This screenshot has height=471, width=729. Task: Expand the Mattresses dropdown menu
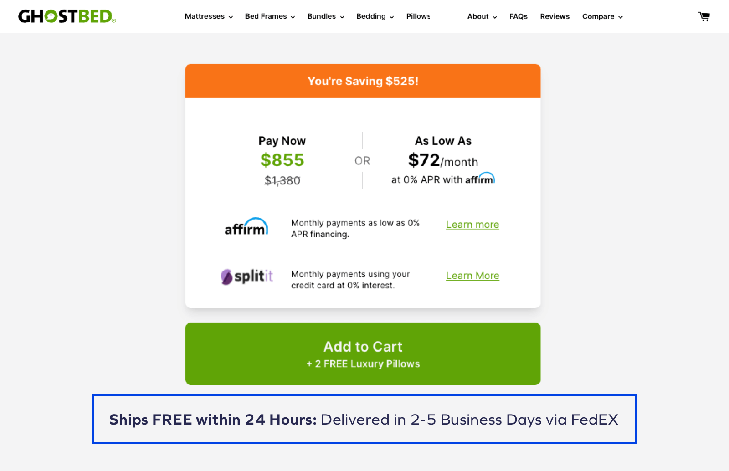coord(209,16)
